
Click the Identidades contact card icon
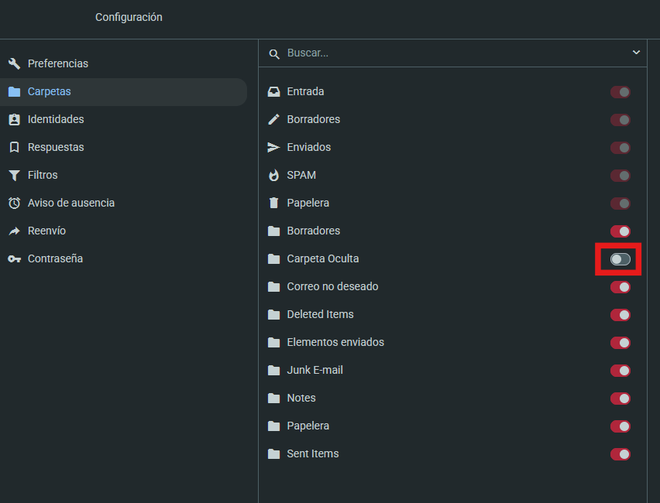[14, 119]
